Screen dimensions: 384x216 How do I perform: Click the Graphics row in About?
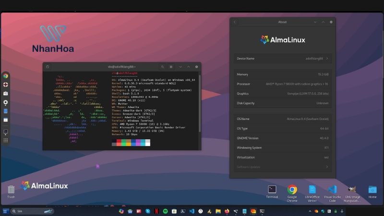pos(283,94)
